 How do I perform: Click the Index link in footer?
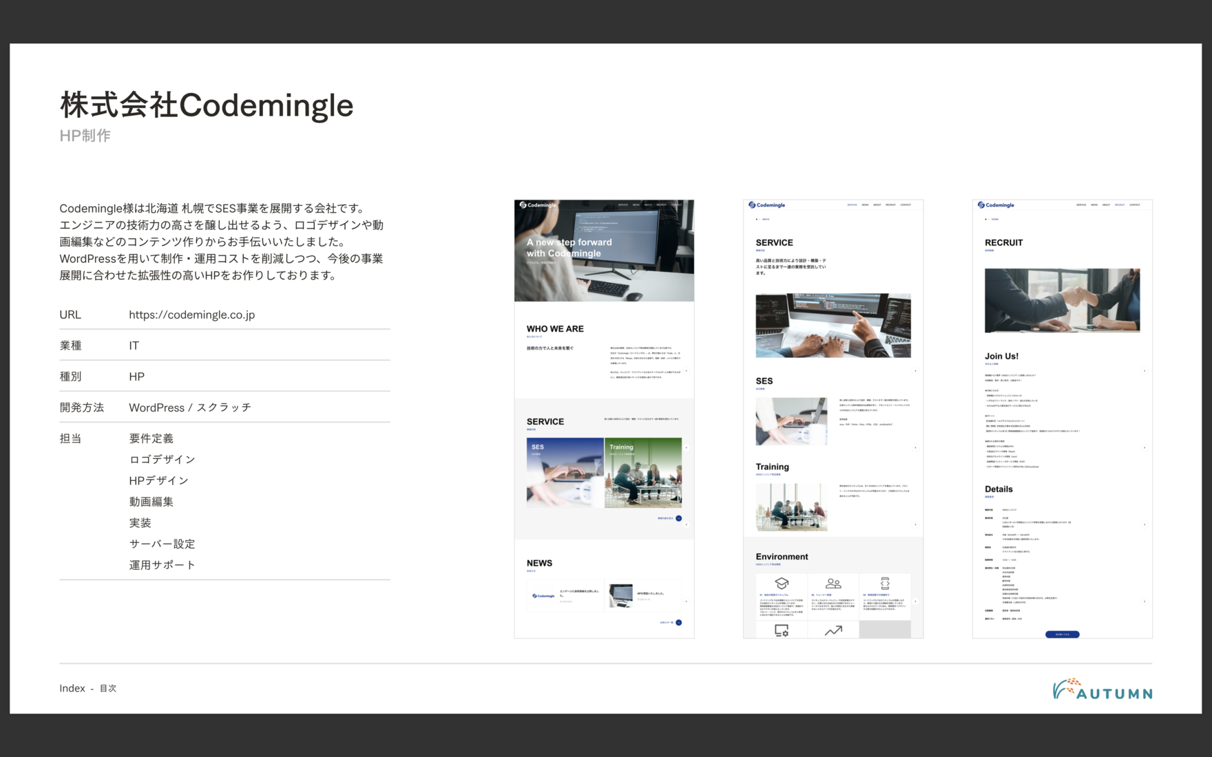[x=72, y=688]
